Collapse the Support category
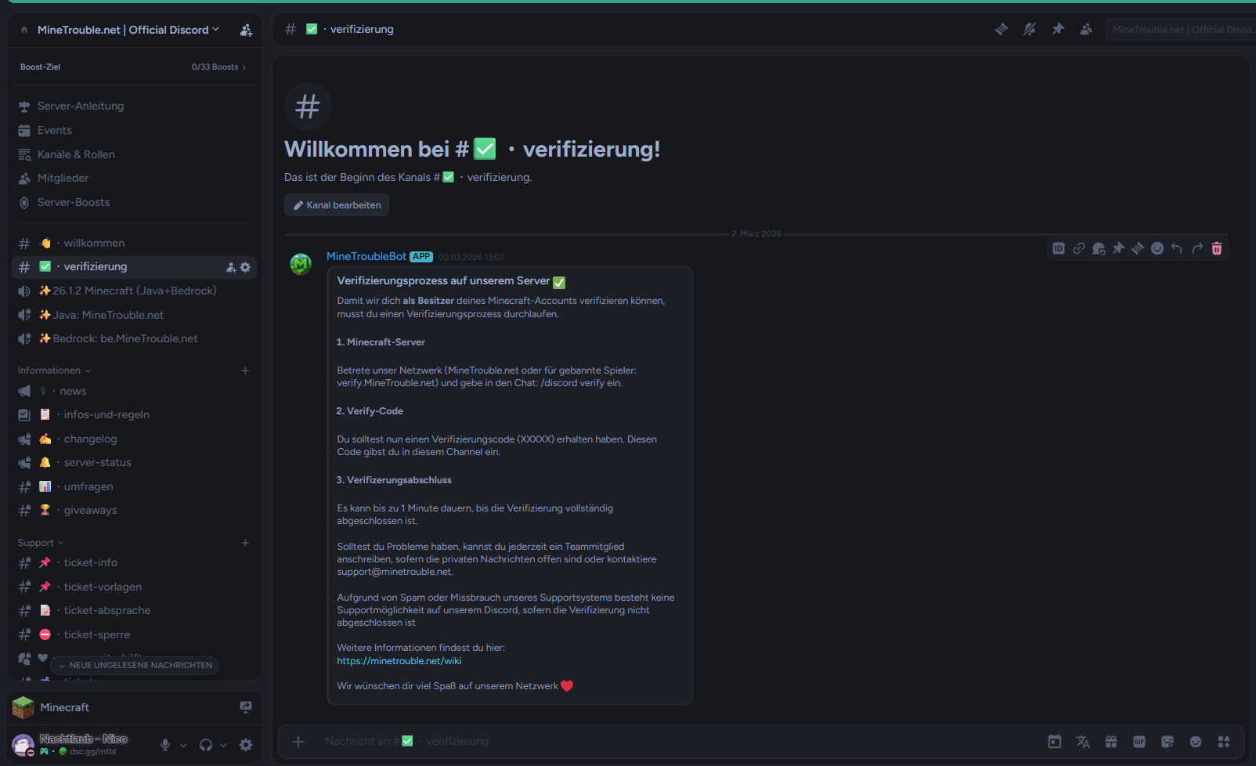 [41, 543]
